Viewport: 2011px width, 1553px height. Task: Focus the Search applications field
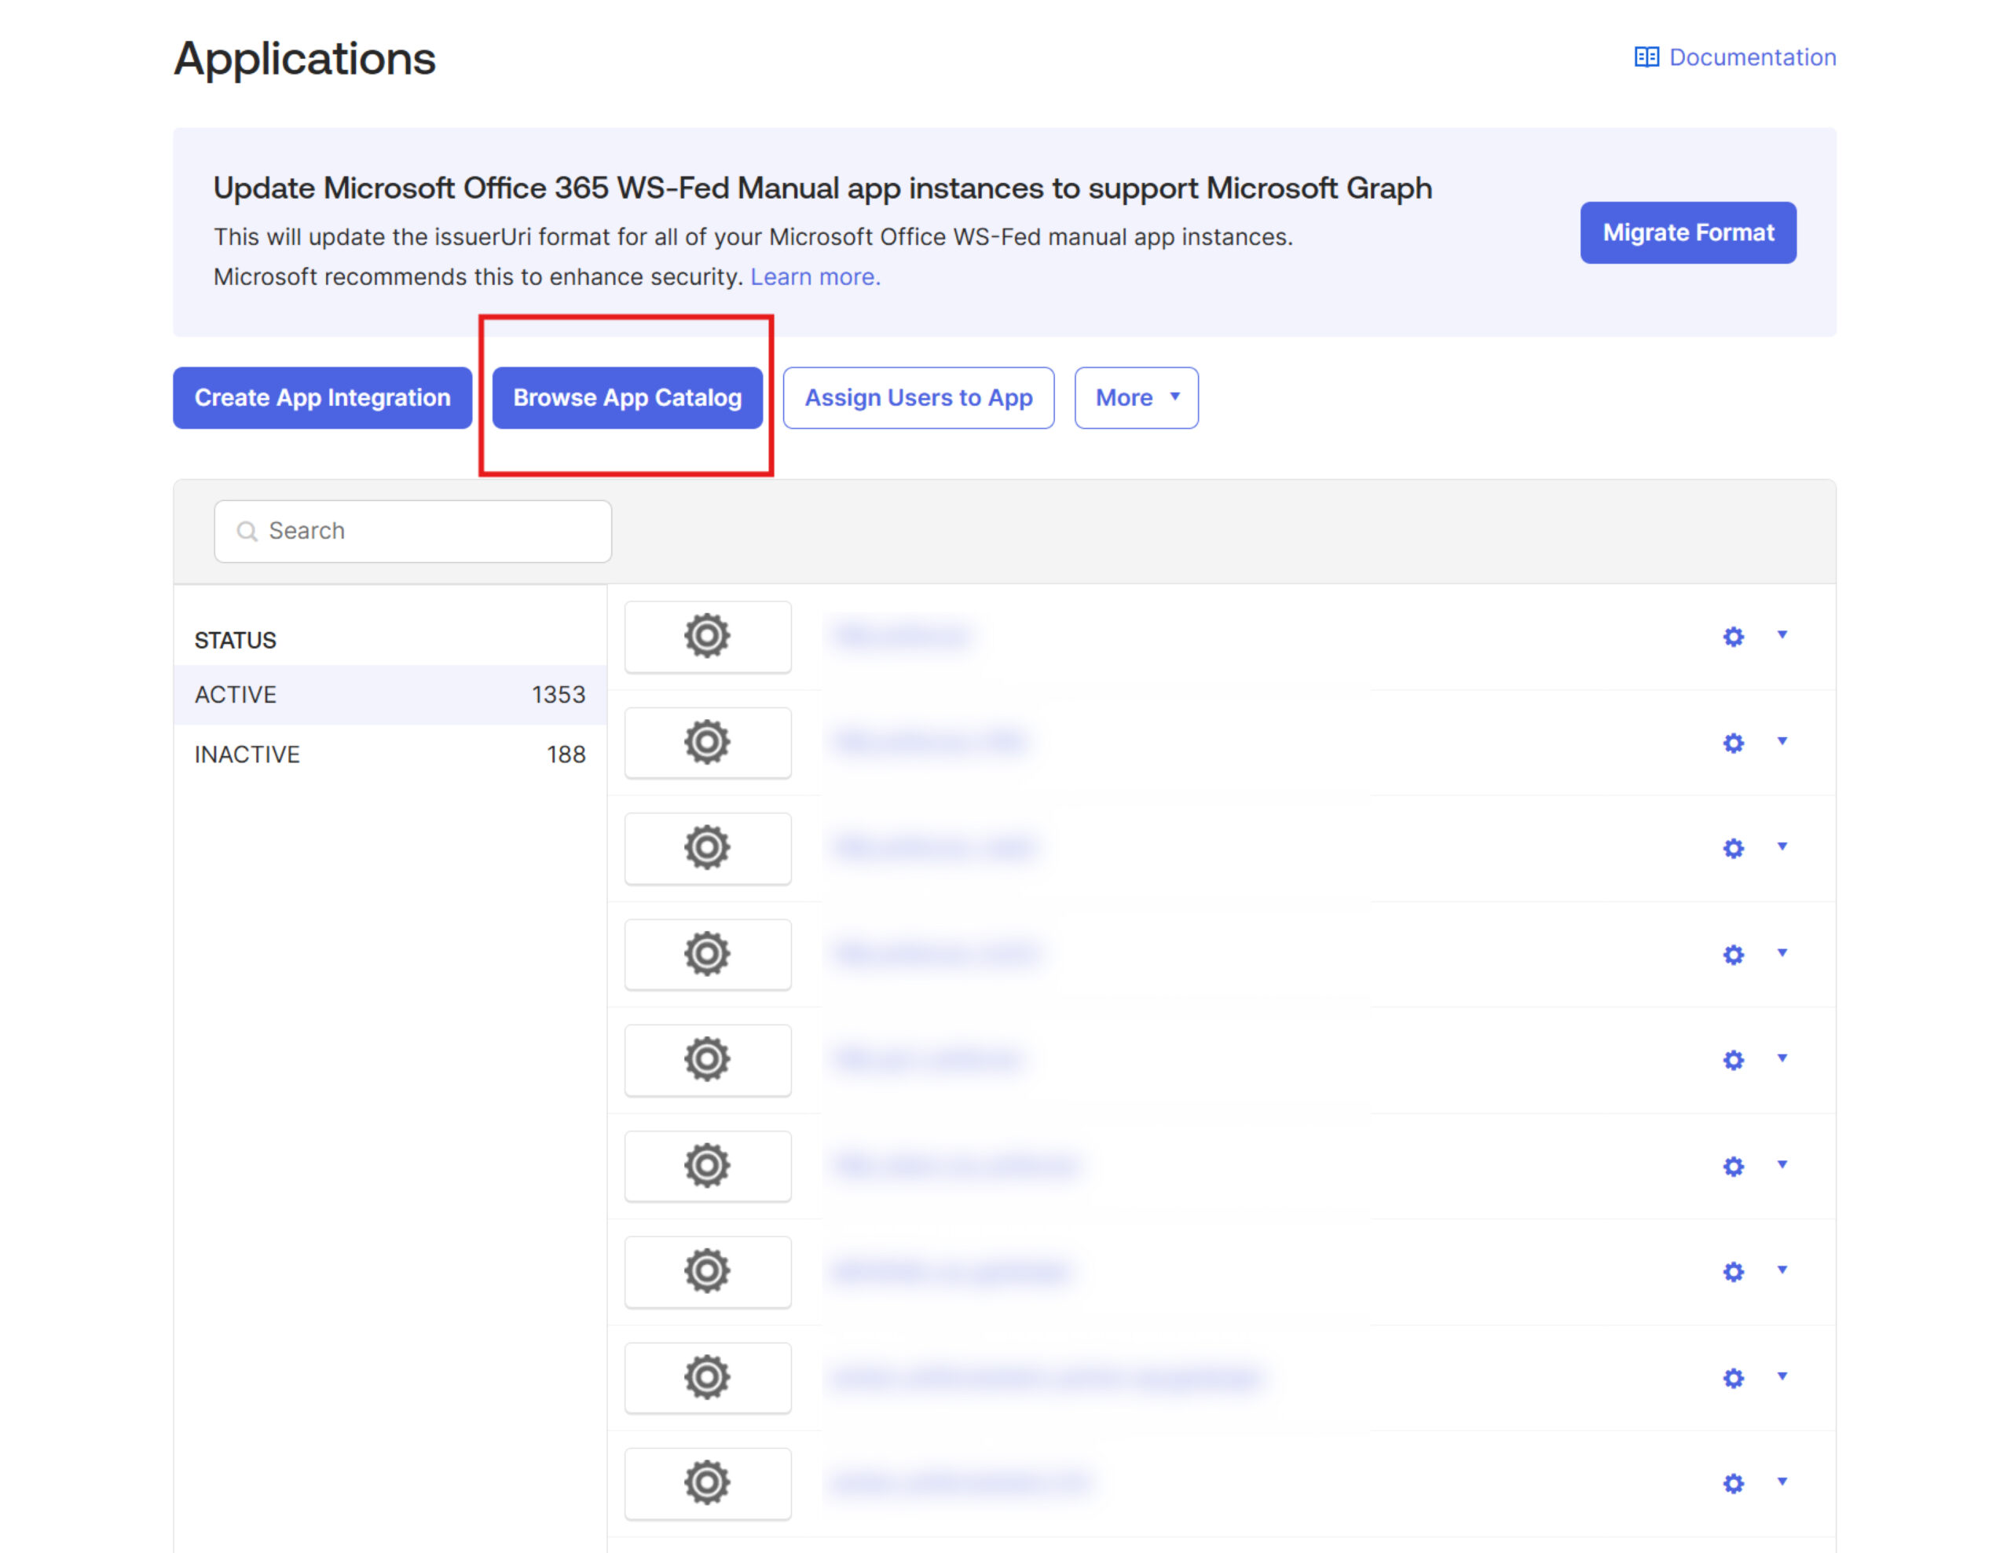pos(412,532)
